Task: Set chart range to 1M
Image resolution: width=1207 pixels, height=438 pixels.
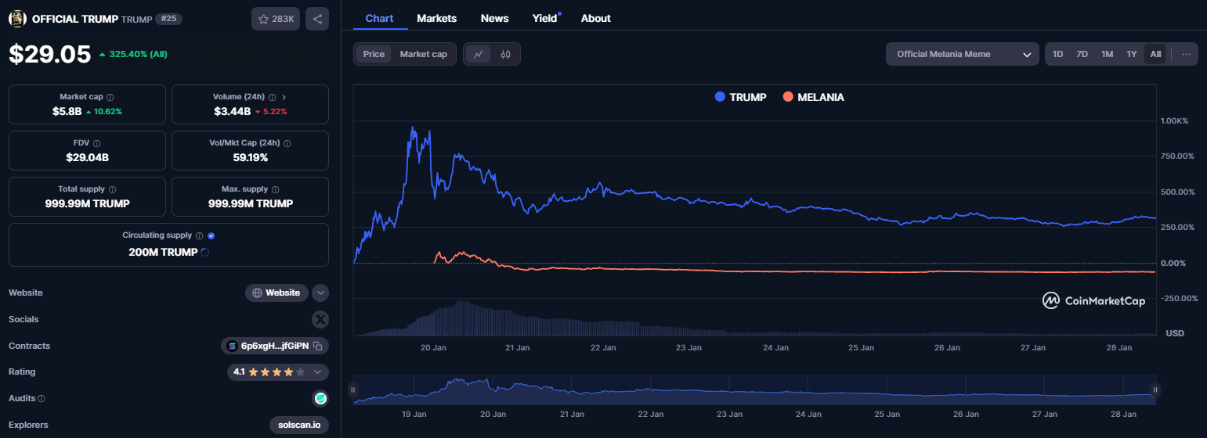Action: 1107,54
